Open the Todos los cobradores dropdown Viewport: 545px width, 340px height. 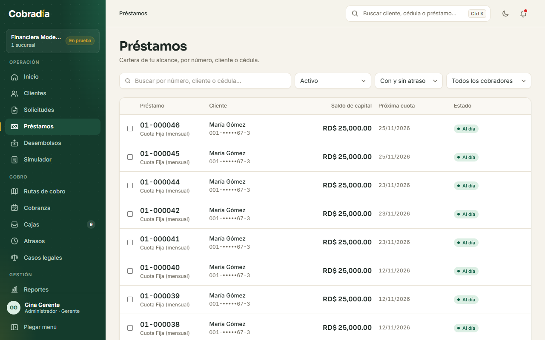pos(489,81)
